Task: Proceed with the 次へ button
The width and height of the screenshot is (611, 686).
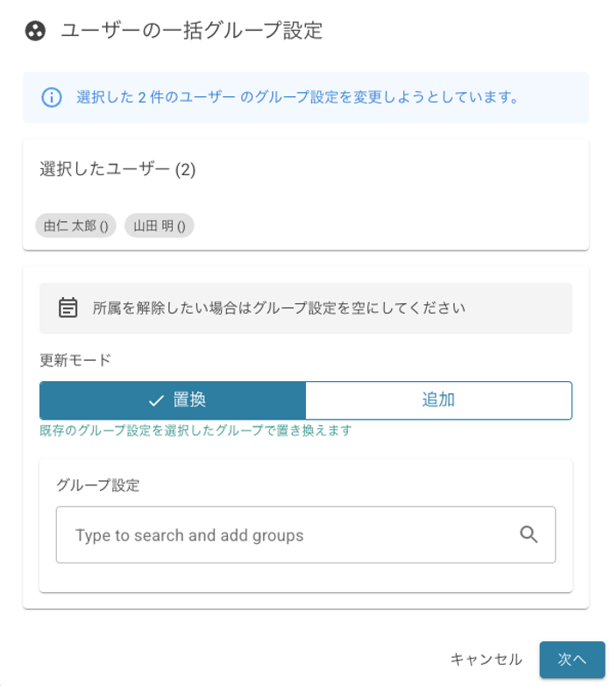Action: [x=572, y=659]
